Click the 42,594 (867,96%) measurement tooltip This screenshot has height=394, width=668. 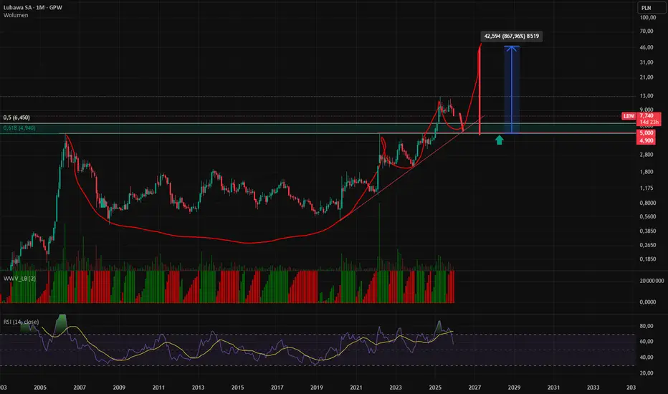click(511, 37)
